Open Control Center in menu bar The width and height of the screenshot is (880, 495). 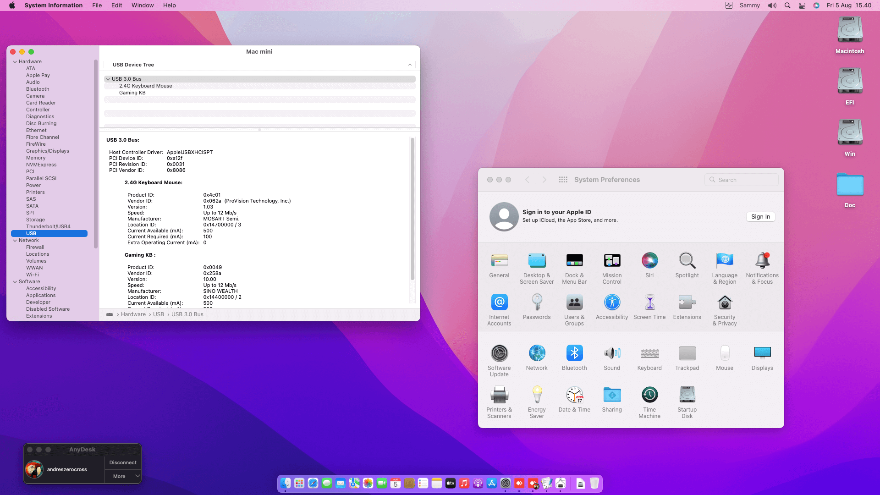(802, 5)
